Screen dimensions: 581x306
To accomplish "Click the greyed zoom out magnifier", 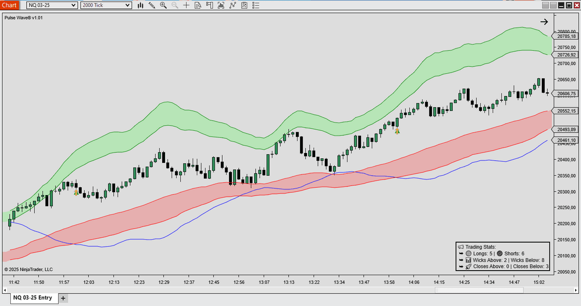I will click(x=175, y=5).
